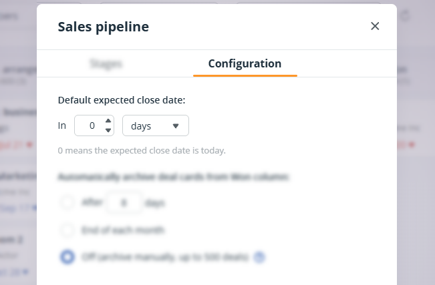
Task: Click the "Default expected close date:" label
Action: tap(122, 100)
